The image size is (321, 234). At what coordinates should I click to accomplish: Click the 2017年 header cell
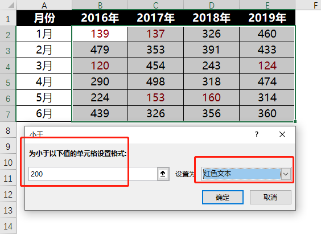156,18
